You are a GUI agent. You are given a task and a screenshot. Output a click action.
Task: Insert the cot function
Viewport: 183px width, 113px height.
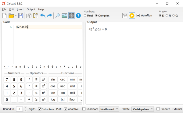click(x=63, y=93)
